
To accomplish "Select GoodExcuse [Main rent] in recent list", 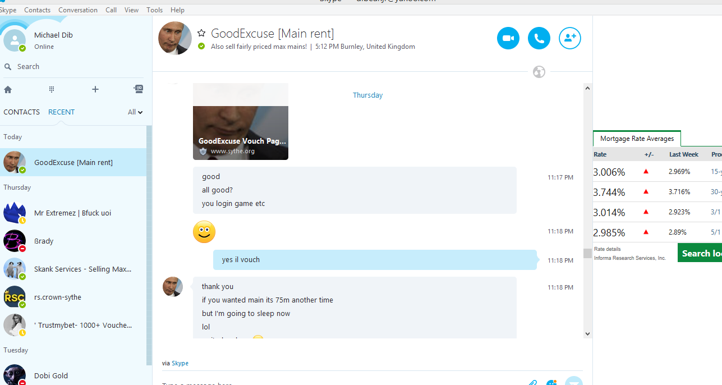I will (73, 162).
